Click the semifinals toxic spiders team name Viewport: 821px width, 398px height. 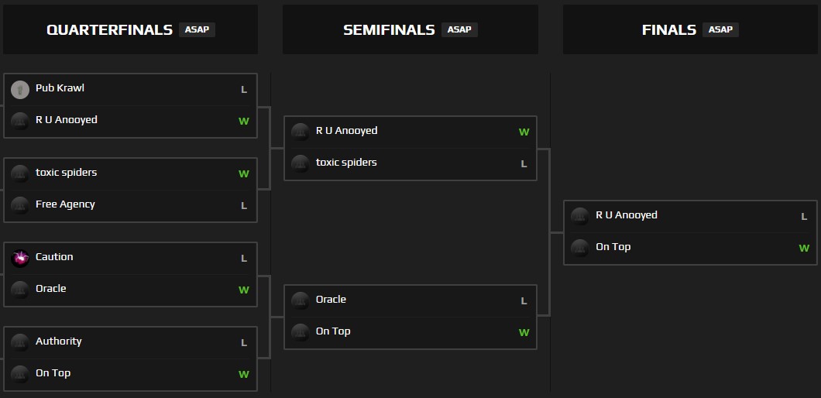(x=346, y=163)
